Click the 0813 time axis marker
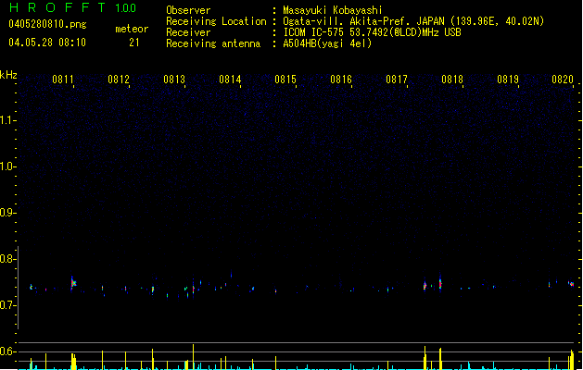Image resolution: width=583 pixels, height=370 pixels. coord(174,80)
